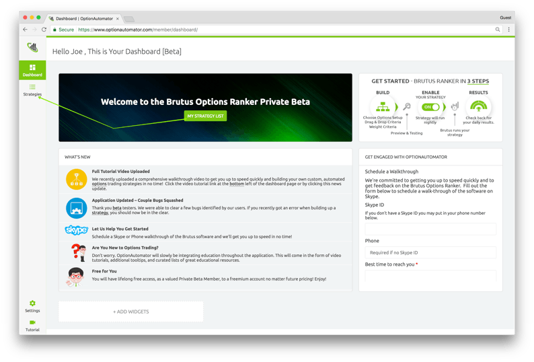
Task: Open Settings gear in sidebar
Action: point(32,306)
